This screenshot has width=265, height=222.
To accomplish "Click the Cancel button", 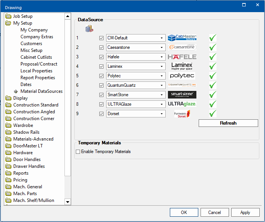I will point(215,213).
